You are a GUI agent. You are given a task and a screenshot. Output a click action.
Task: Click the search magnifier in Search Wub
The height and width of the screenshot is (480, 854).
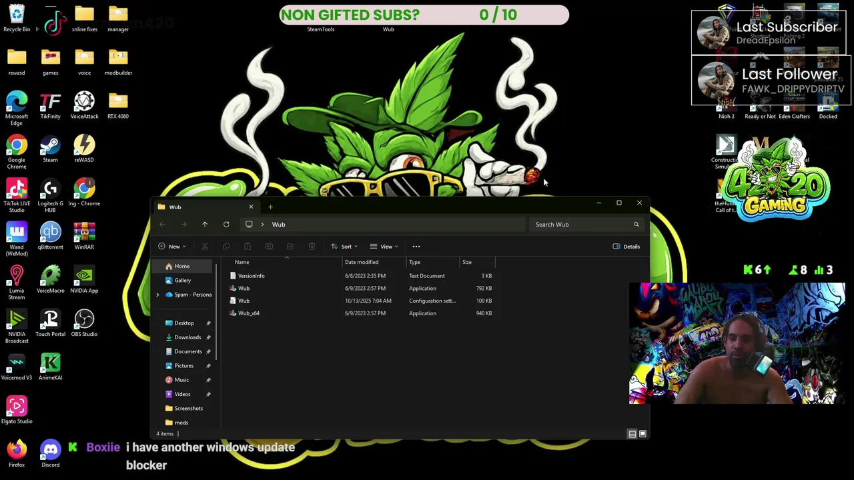(636, 225)
